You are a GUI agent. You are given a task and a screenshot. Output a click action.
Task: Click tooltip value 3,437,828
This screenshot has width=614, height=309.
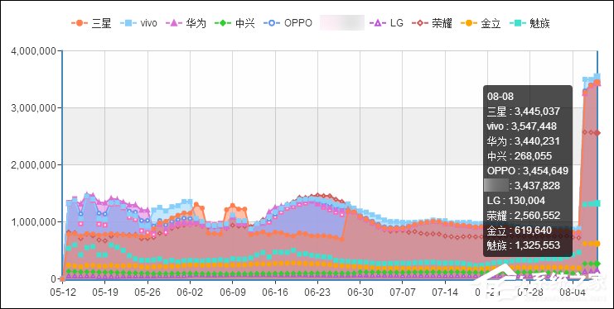(537, 186)
